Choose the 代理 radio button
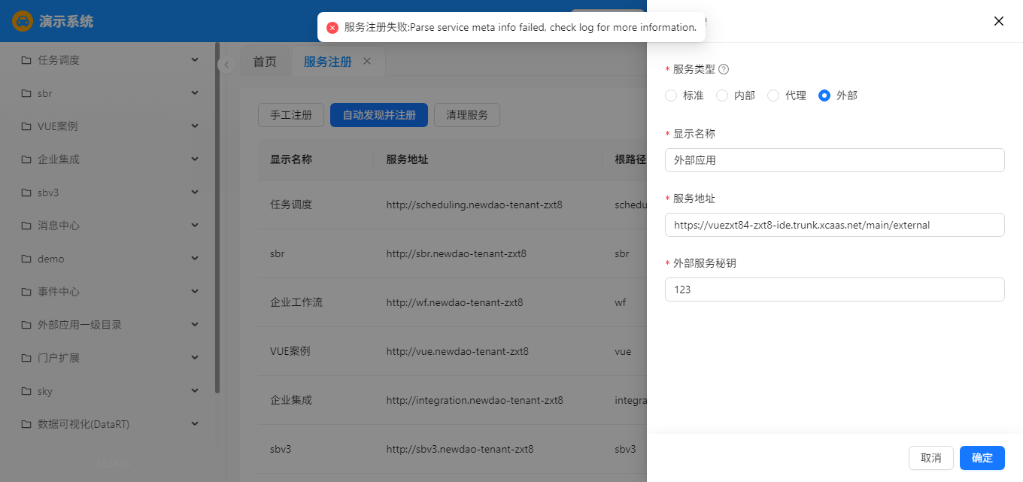Viewport: 1023px width, 482px height. [x=773, y=95]
